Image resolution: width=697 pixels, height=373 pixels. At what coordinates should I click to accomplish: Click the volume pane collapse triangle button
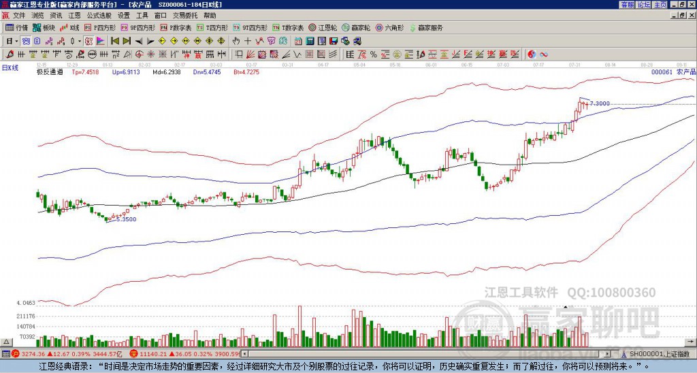5,342
